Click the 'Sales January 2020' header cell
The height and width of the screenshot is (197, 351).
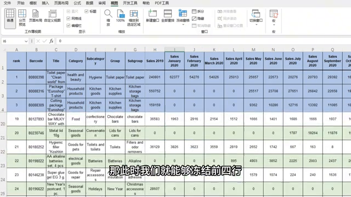tap(174, 61)
